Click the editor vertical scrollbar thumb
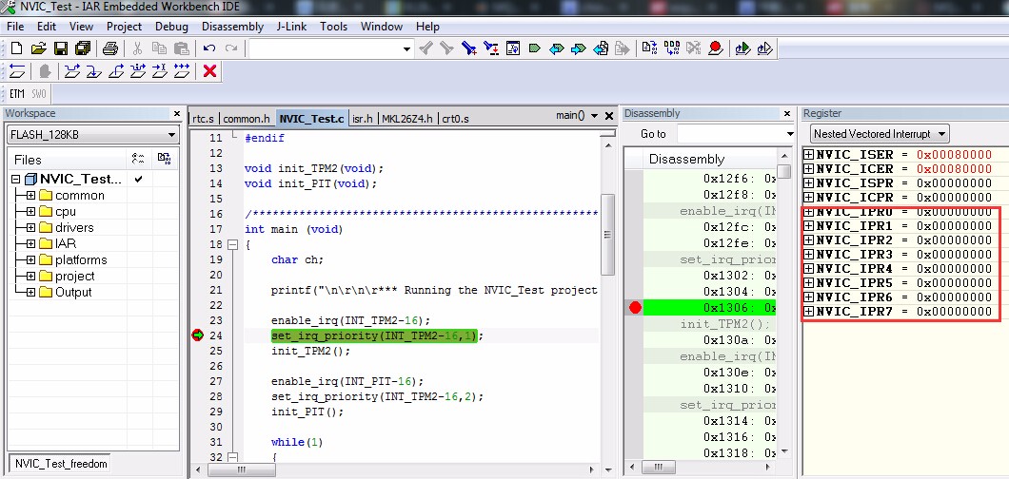Image resolution: width=1009 pixels, height=479 pixels. coord(606,235)
